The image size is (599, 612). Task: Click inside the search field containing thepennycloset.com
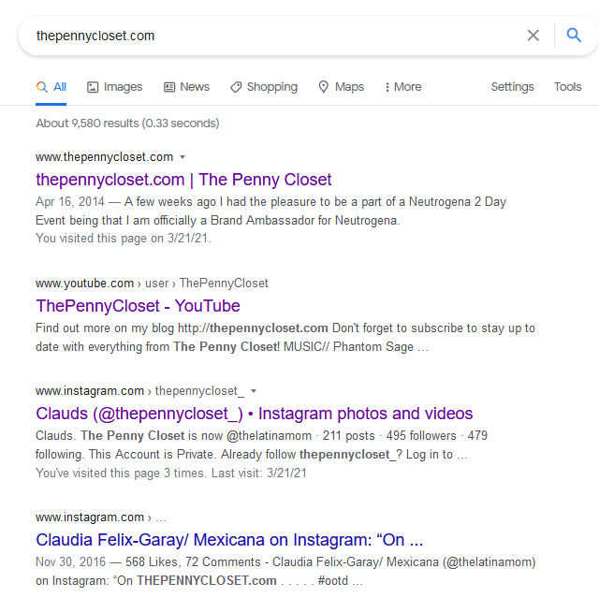coord(273,36)
